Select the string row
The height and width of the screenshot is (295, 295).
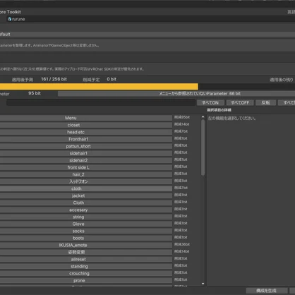[x=86, y=217]
